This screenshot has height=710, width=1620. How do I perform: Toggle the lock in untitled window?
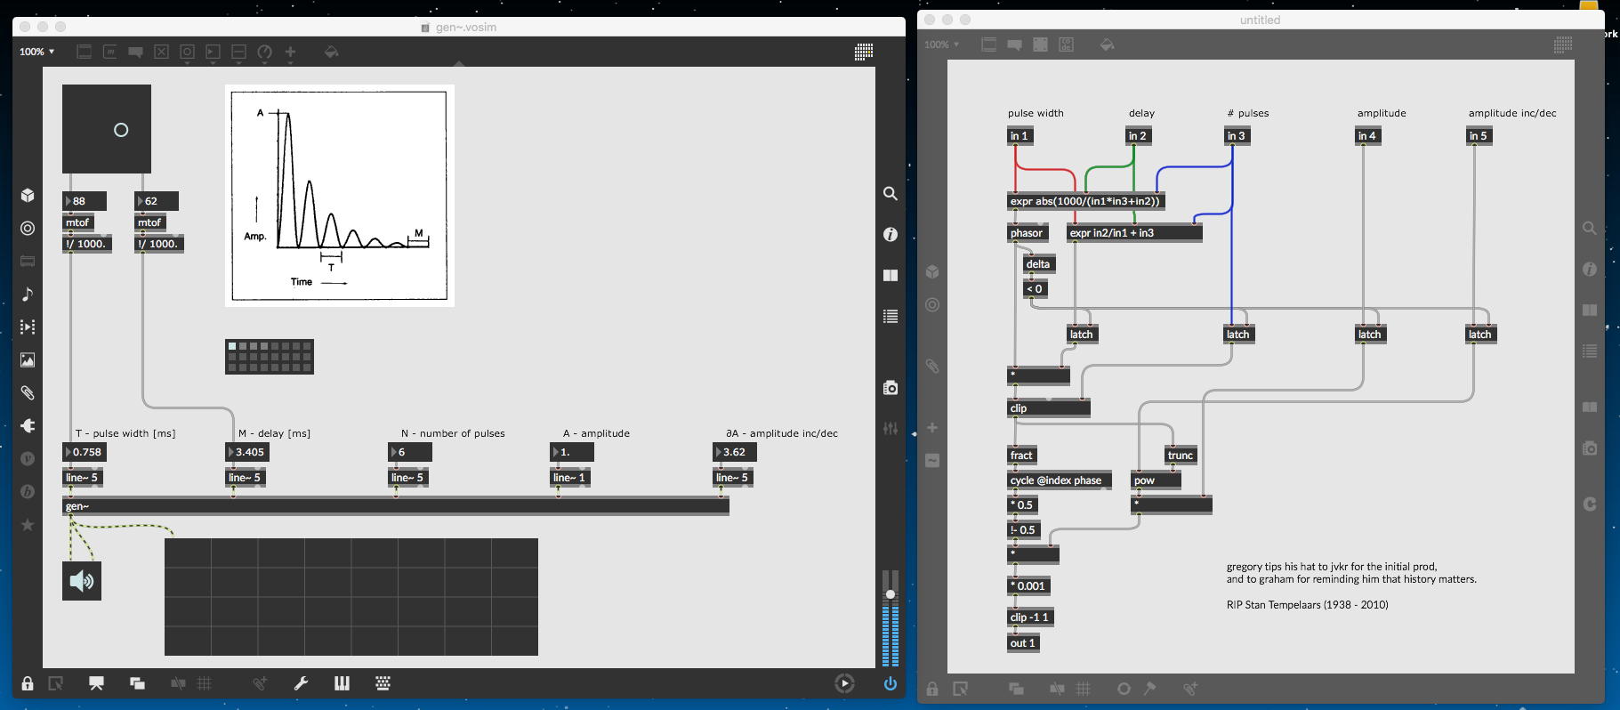(931, 689)
